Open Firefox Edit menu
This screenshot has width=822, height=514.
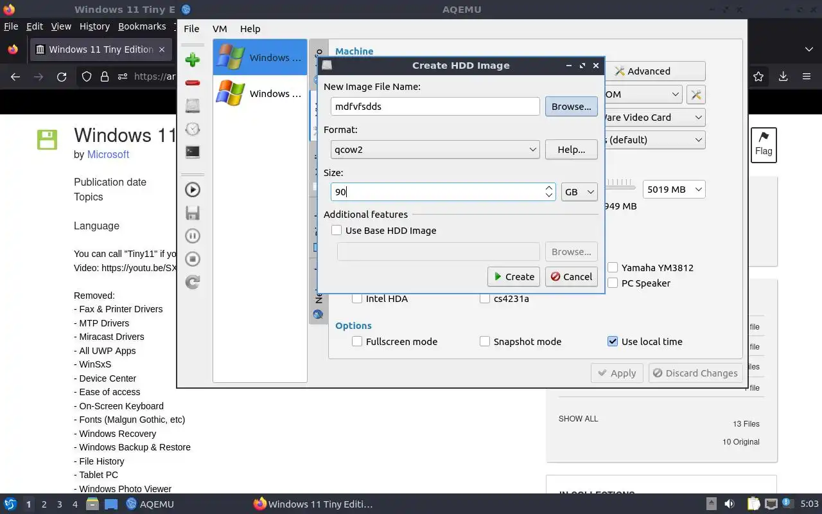(34, 26)
